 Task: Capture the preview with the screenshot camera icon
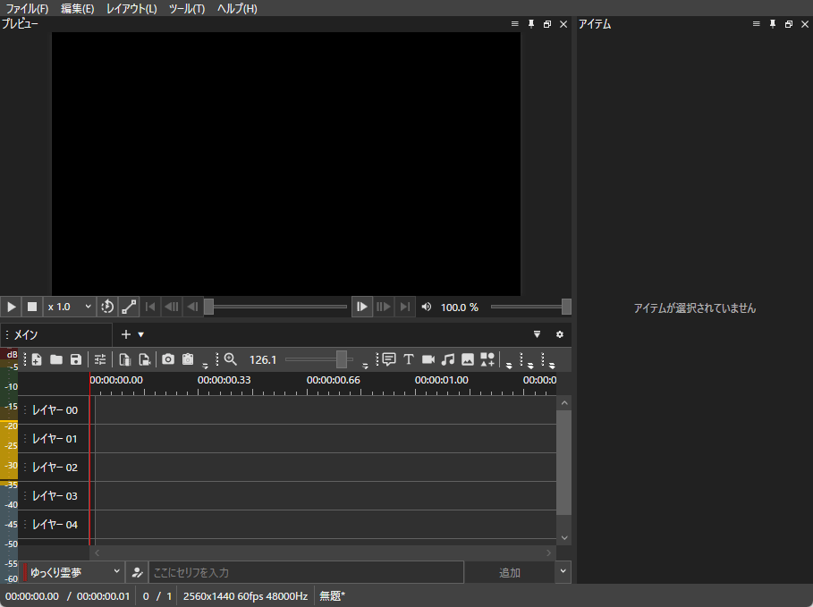[168, 359]
